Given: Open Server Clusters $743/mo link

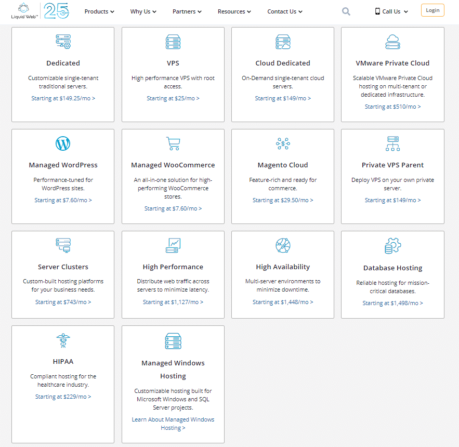Looking at the screenshot, I should coord(63,302).
